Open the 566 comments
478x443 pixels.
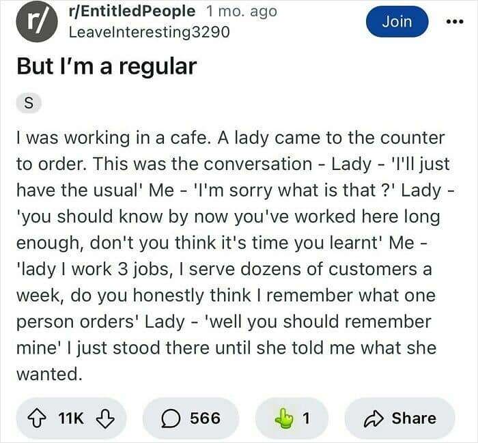pyautogui.click(x=205, y=418)
